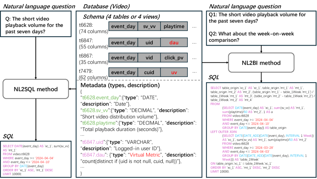
Task: Click the (35 columns) text
Action: [x=93, y=62]
